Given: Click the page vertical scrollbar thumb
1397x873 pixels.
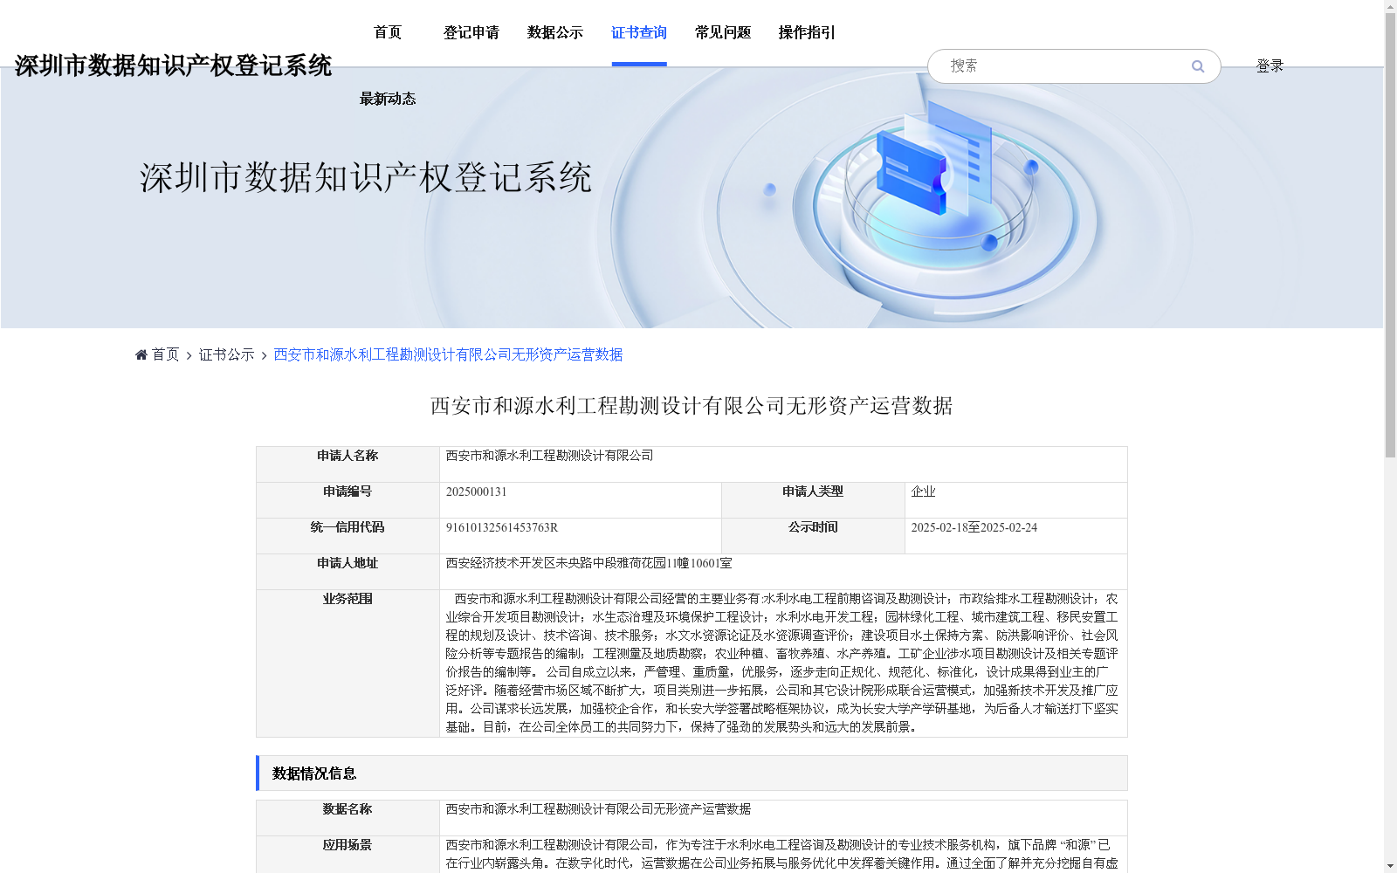Looking at the screenshot, I should [x=1390, y=234].
